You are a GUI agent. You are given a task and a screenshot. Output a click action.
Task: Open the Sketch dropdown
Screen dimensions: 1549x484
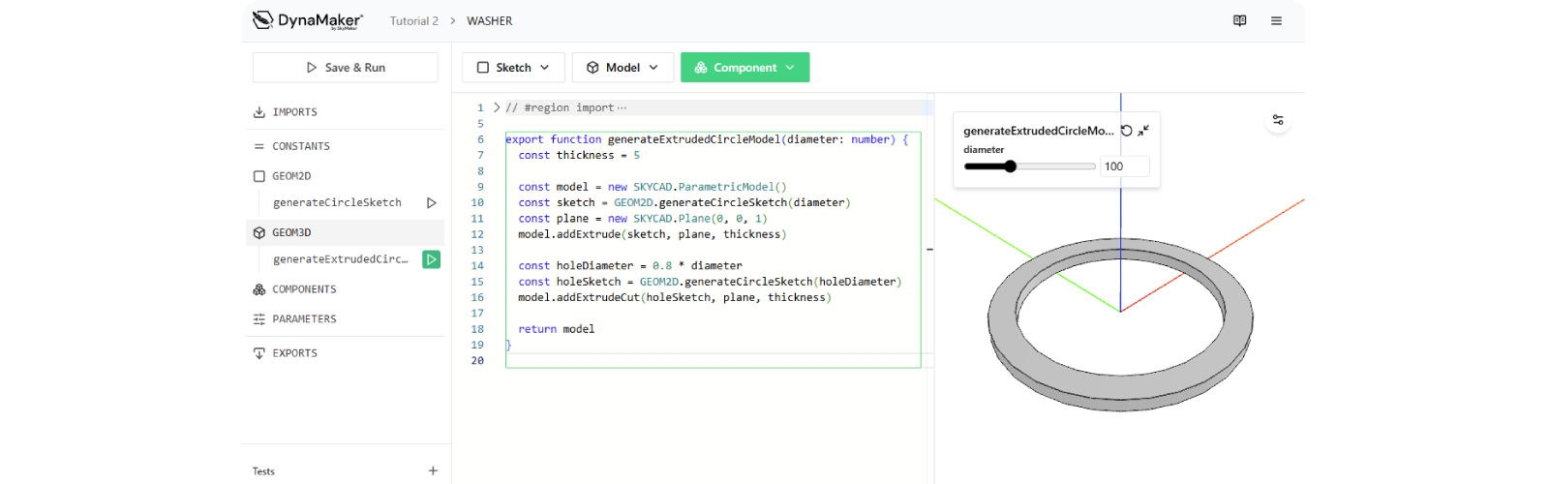pos(513,68)
